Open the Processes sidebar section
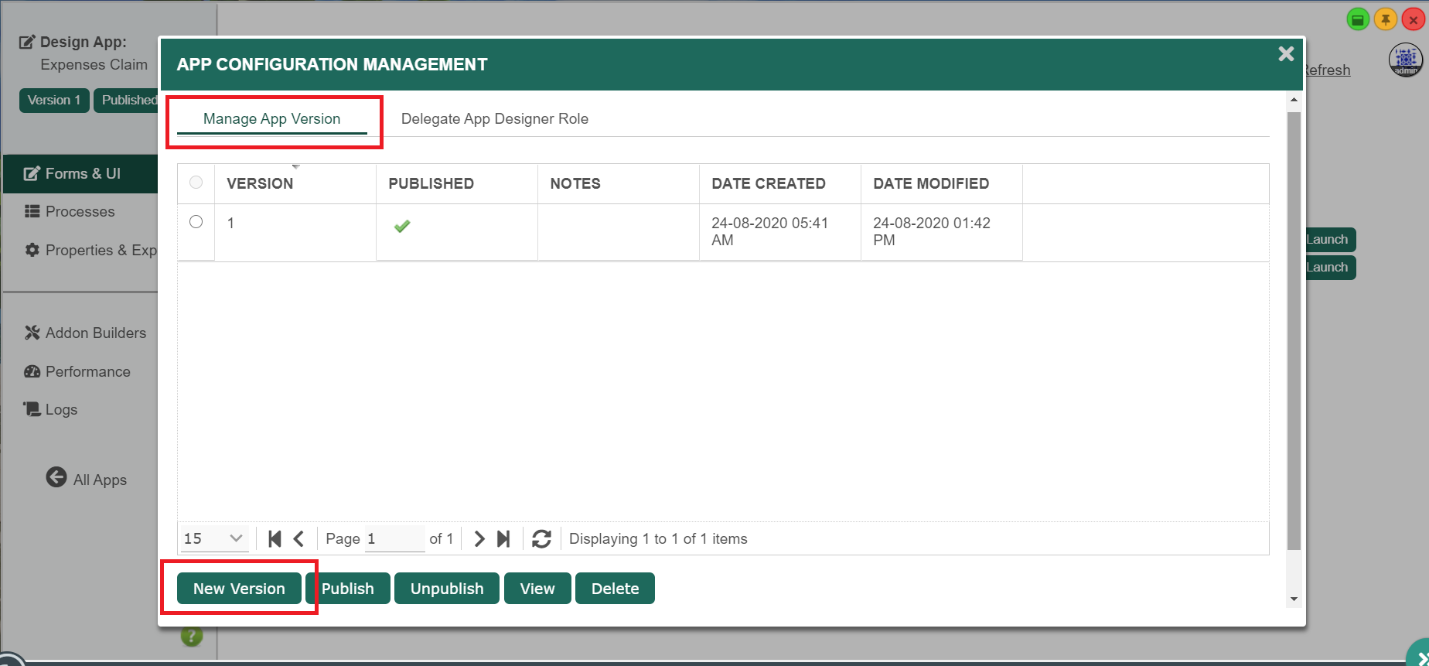This screenshot has width=1429, height=666. (x=80, y=212)
